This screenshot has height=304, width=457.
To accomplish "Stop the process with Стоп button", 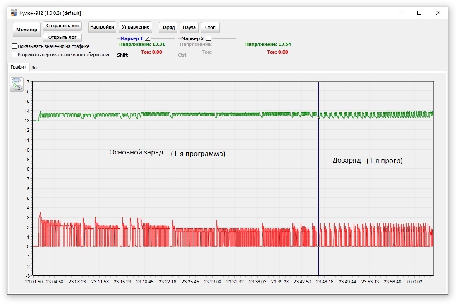I will pyautogui.click(x=210, y=28).
